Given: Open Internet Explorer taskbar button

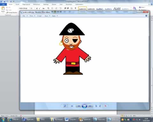Looking at the screenshot, I should coord(14,119).
